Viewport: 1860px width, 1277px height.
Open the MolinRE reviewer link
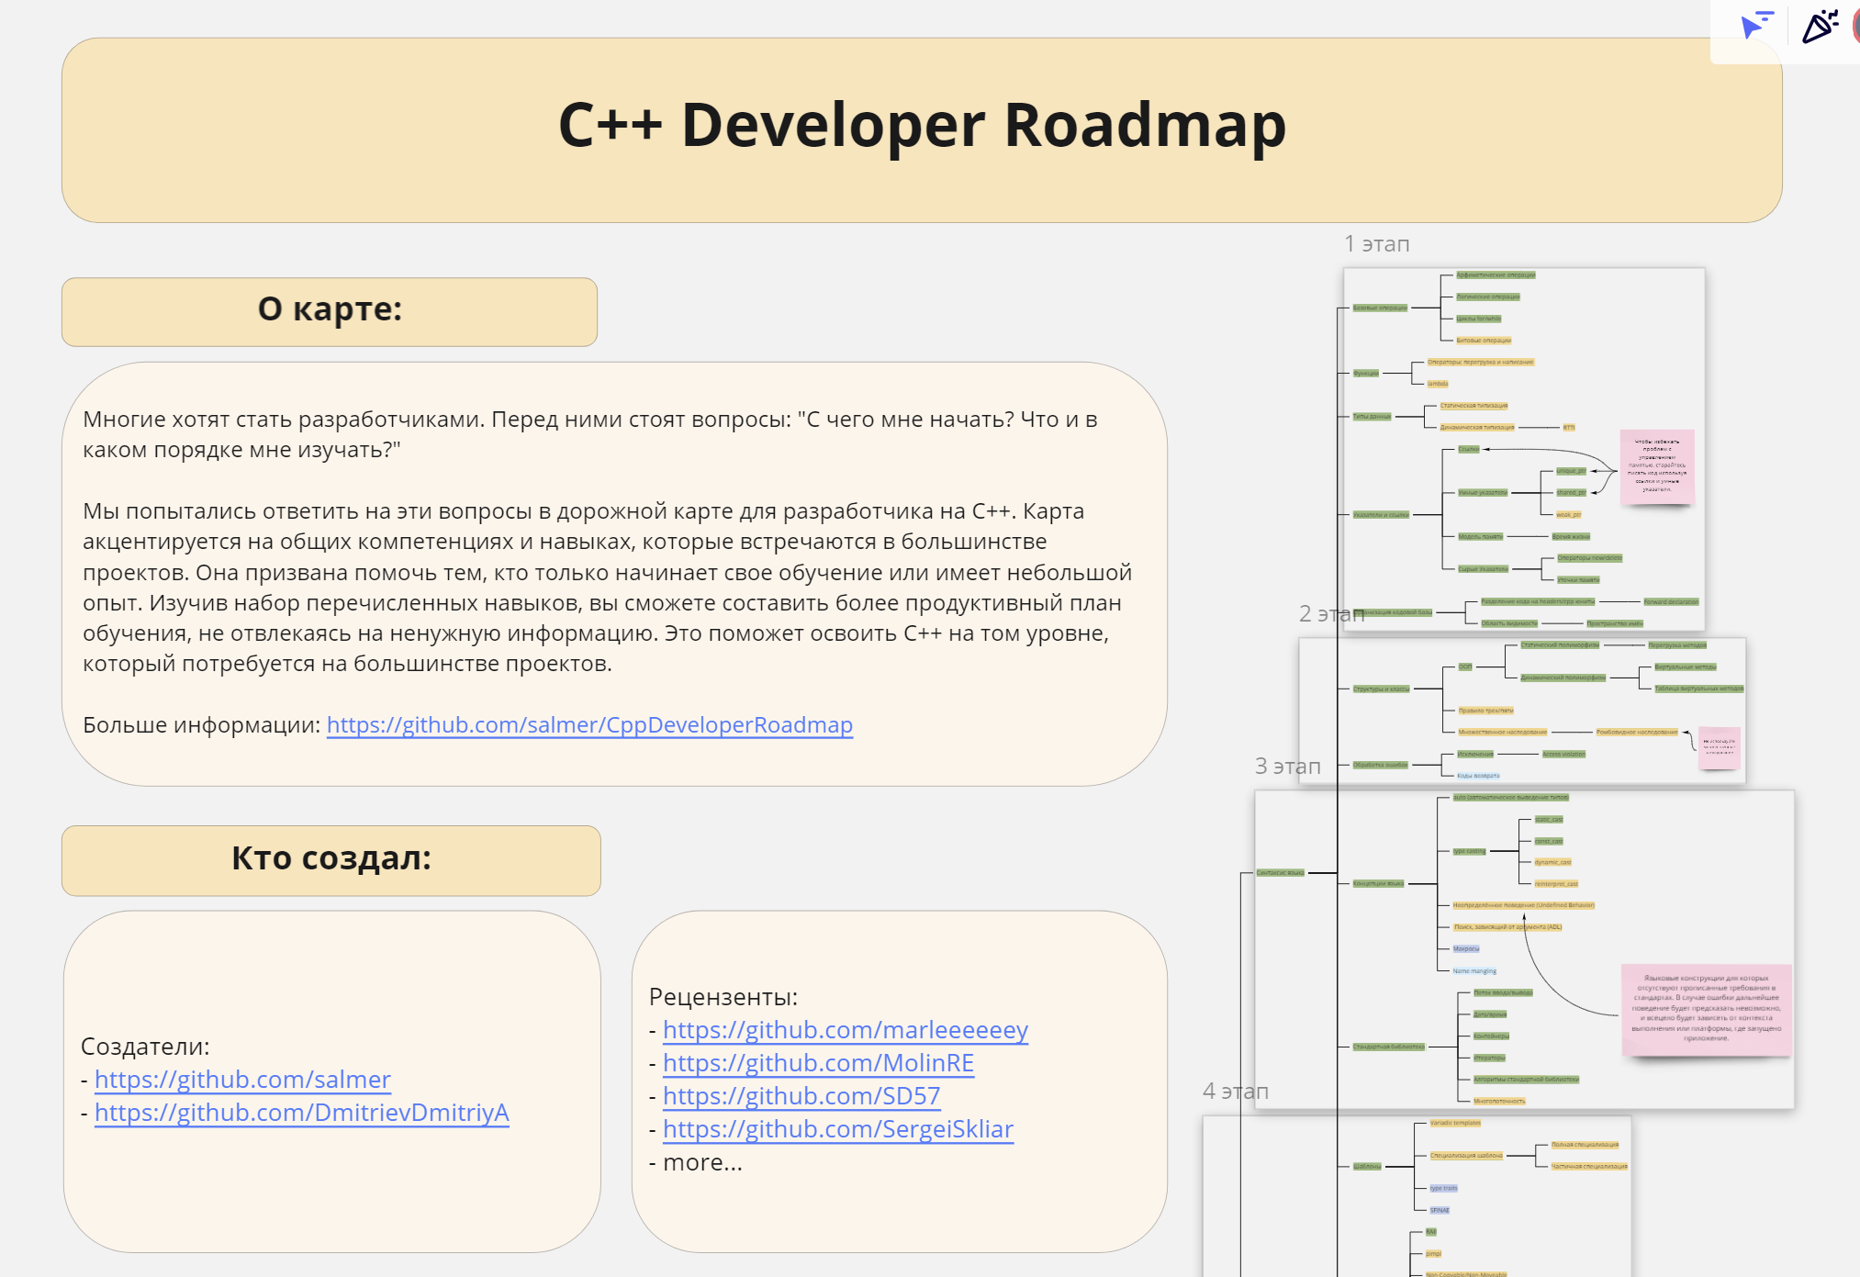coord(818,1063)
